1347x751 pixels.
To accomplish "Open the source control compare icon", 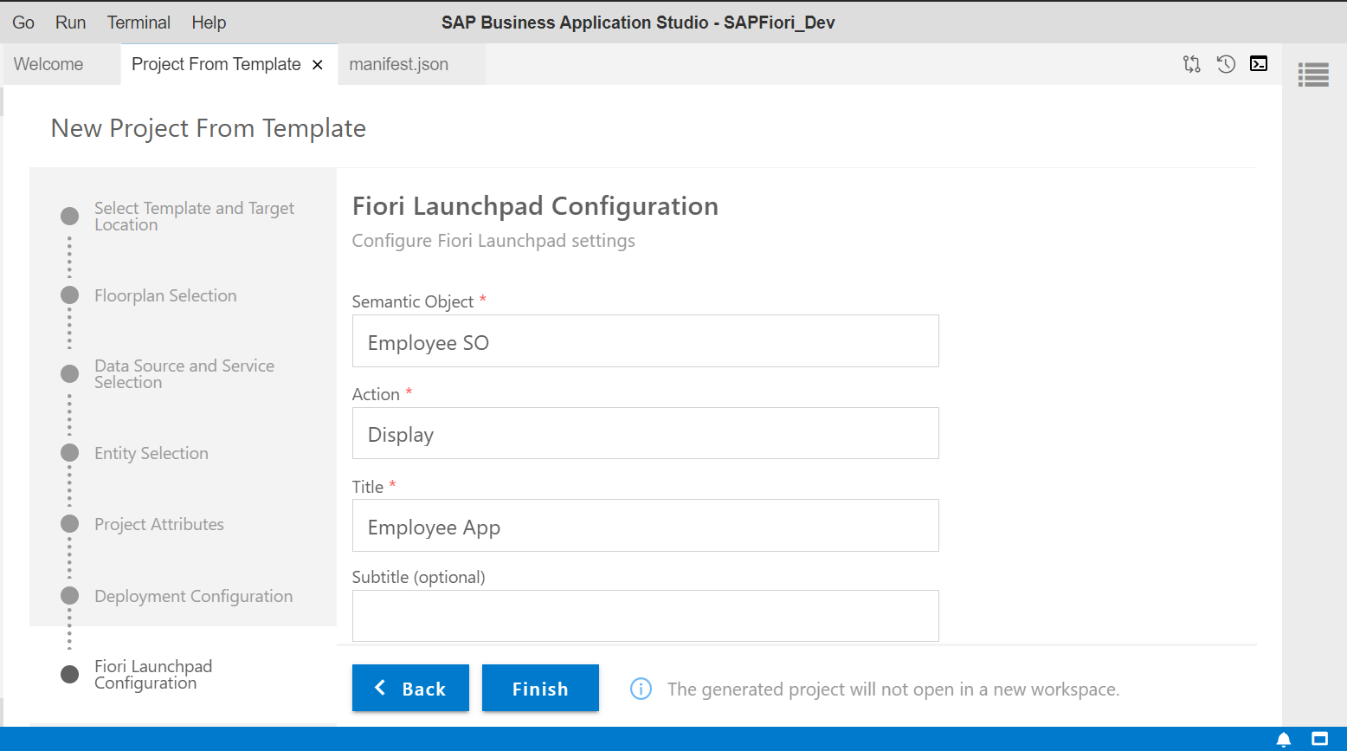I will coord(1191,64).
